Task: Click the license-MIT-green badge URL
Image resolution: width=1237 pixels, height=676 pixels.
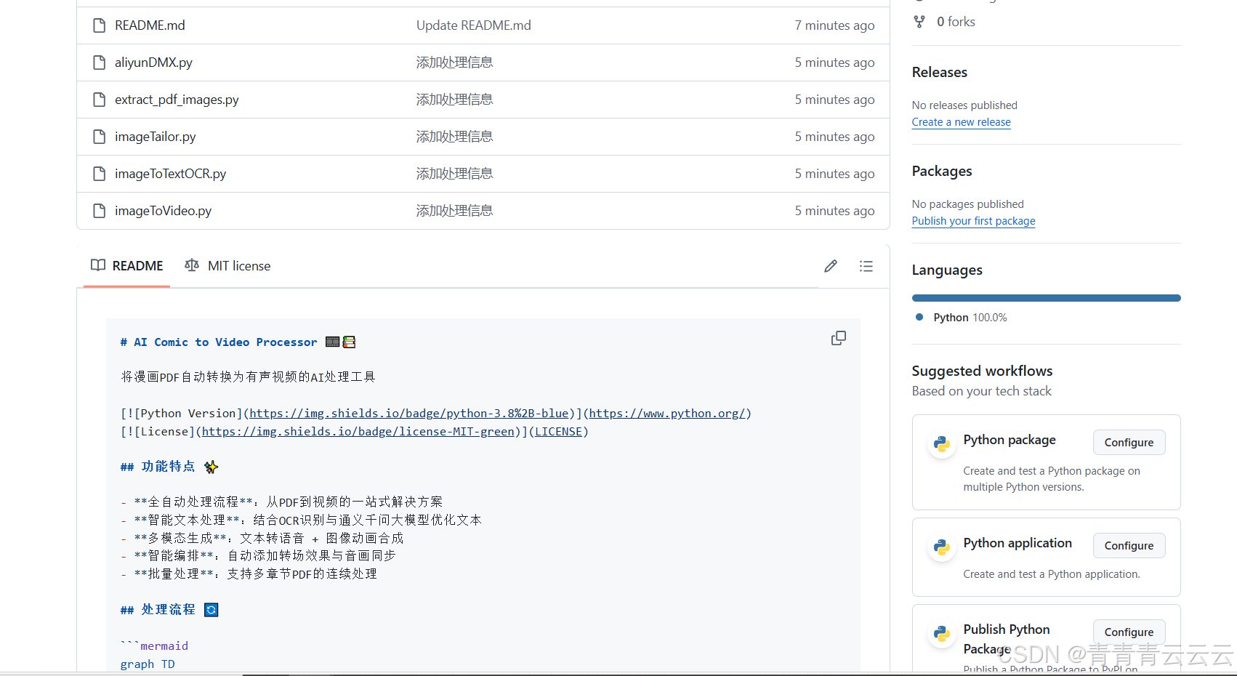Action: point(358,432)
